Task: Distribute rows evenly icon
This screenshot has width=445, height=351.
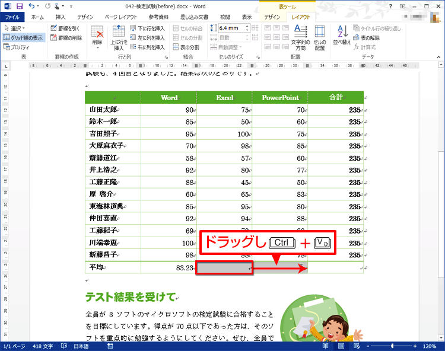Action: 255,28
